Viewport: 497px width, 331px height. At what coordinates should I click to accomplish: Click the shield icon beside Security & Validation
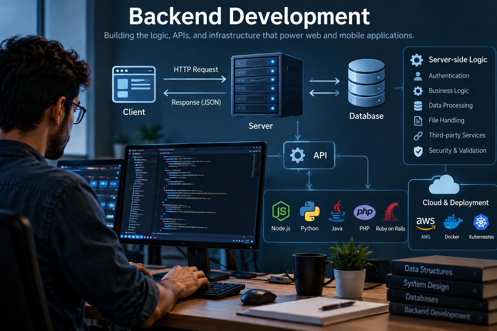coord(418,151)
